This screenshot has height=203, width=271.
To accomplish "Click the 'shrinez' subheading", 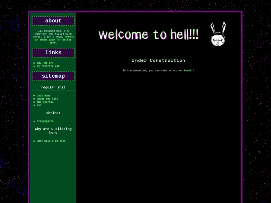I will [x=53, y=113].
